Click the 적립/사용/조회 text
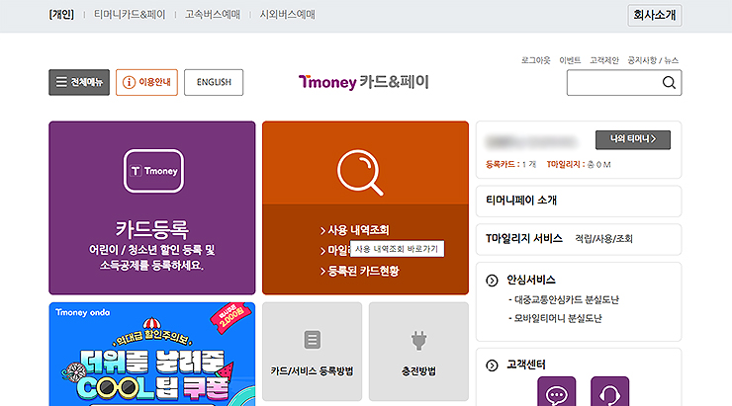732x406 pixels. click(x=603, y=239)
